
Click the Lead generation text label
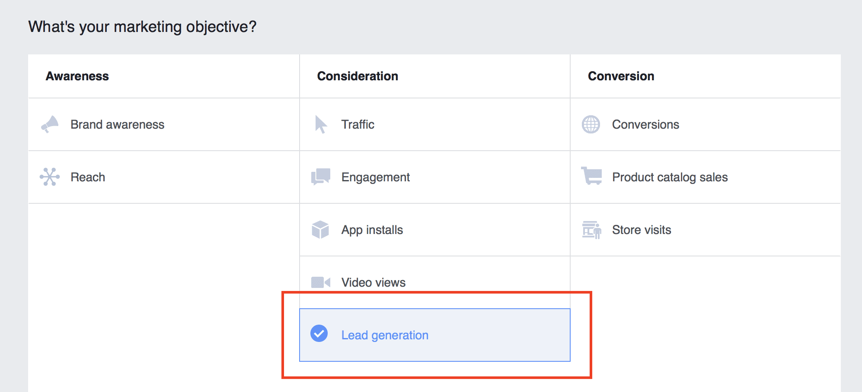tap(385, 335)
